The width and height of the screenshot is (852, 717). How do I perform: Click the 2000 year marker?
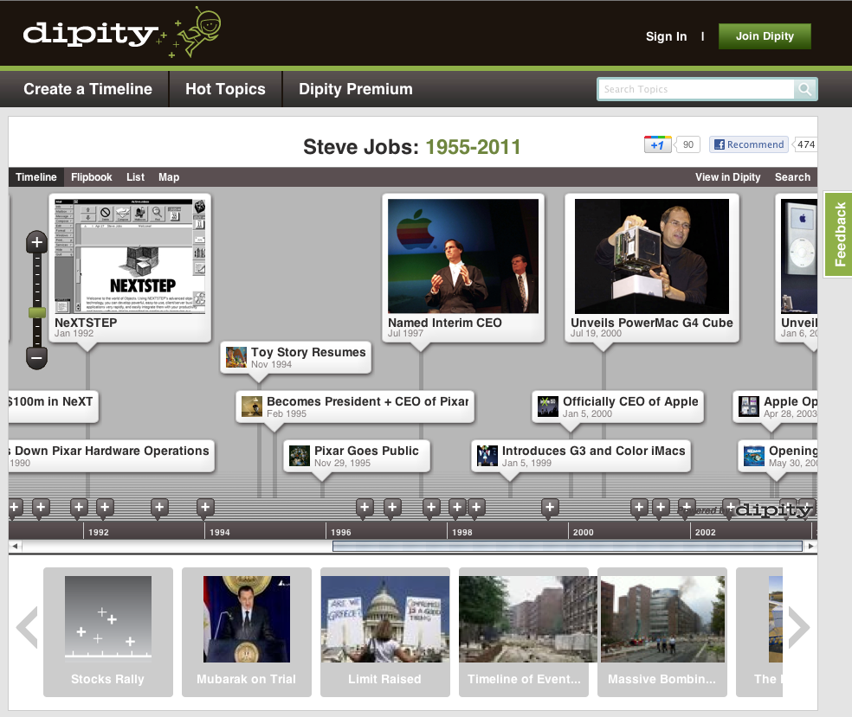(584, 533)
